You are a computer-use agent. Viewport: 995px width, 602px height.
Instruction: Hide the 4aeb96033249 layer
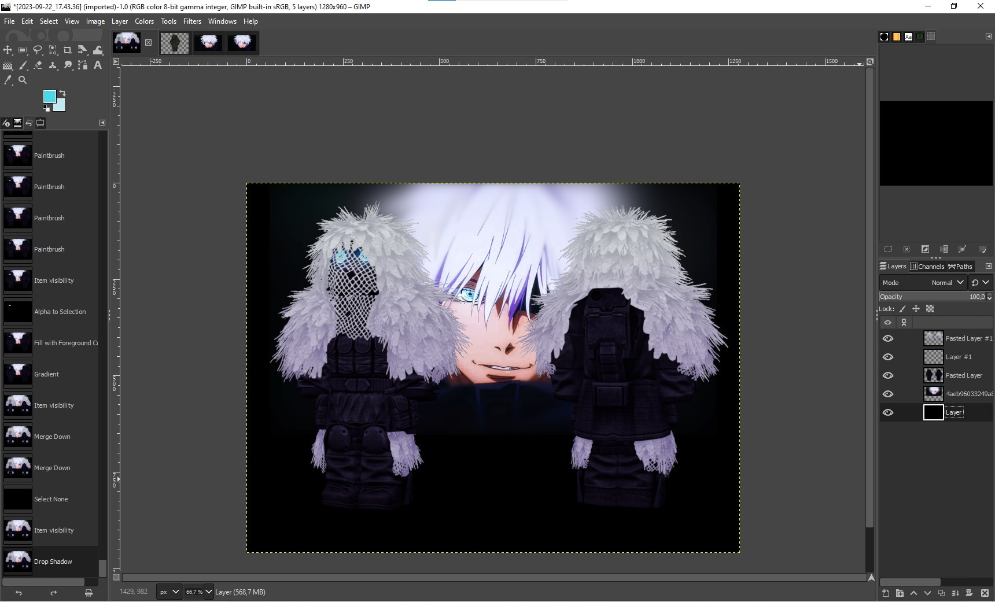point(888,394)
